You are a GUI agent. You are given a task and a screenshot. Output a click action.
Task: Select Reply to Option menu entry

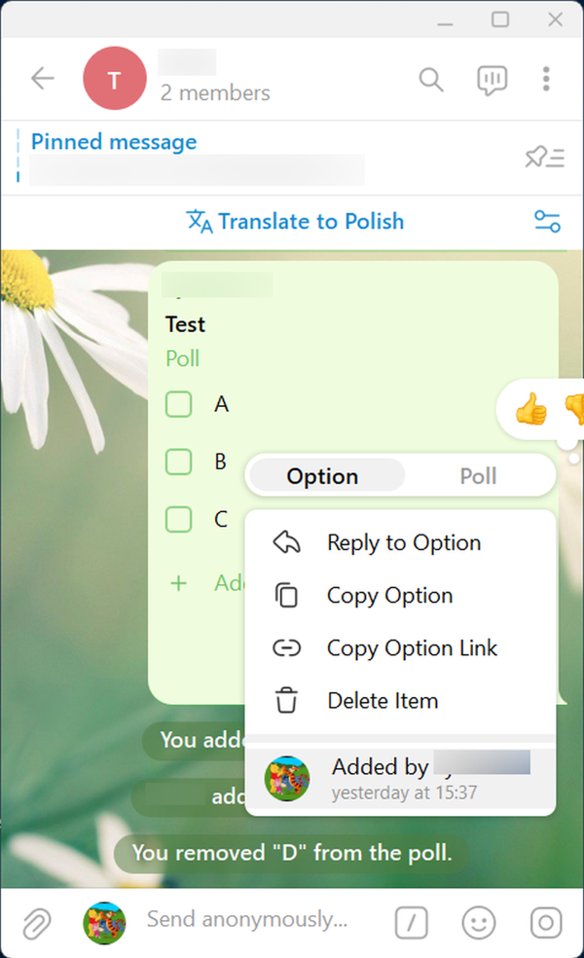(403, 543)
